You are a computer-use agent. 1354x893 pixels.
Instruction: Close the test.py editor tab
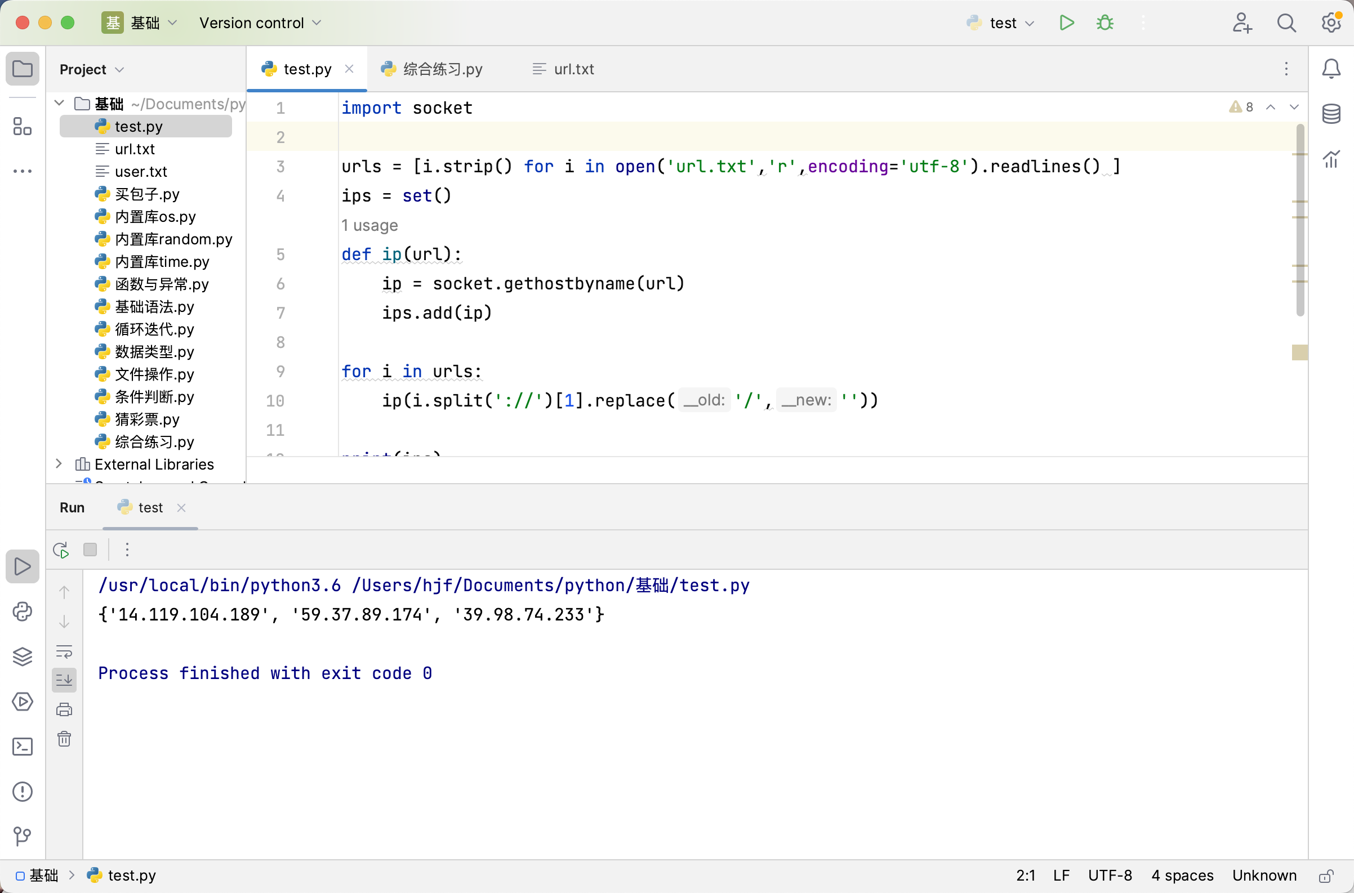pos(349,69)
